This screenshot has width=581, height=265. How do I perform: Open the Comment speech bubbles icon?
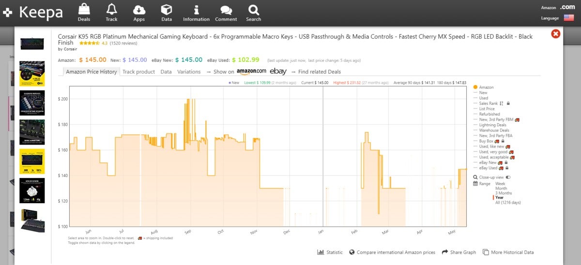pyautogui.click(x=226, y=10)
